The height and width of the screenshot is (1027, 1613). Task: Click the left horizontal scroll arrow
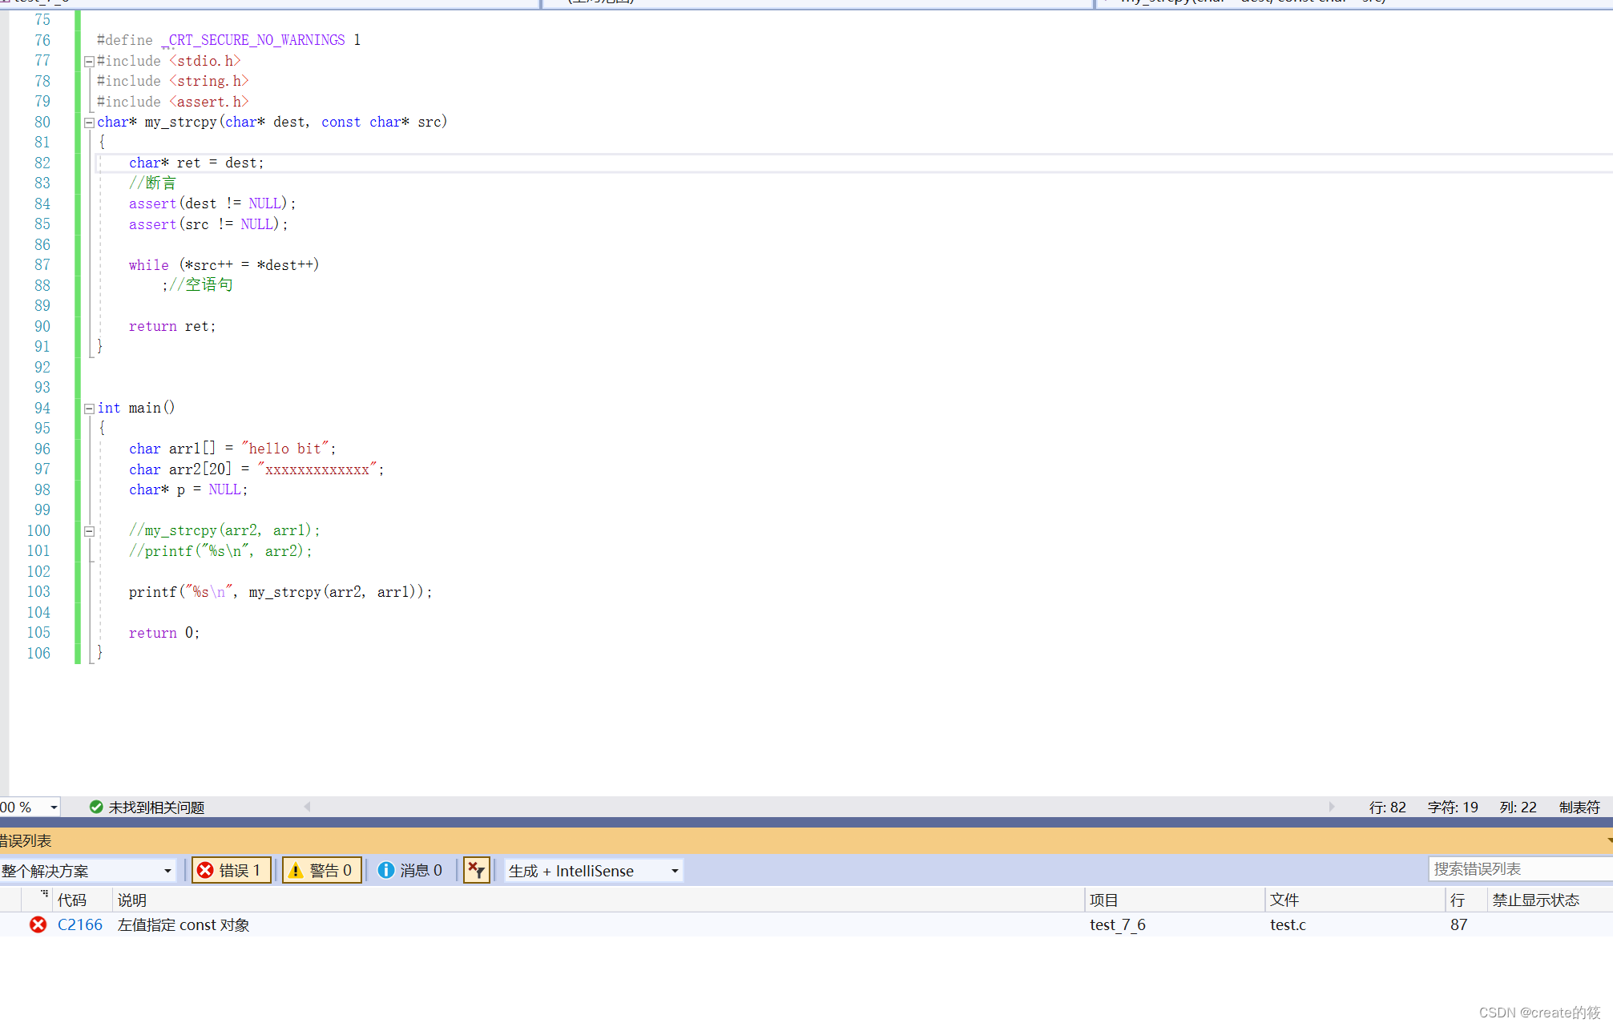click(307, 807)
